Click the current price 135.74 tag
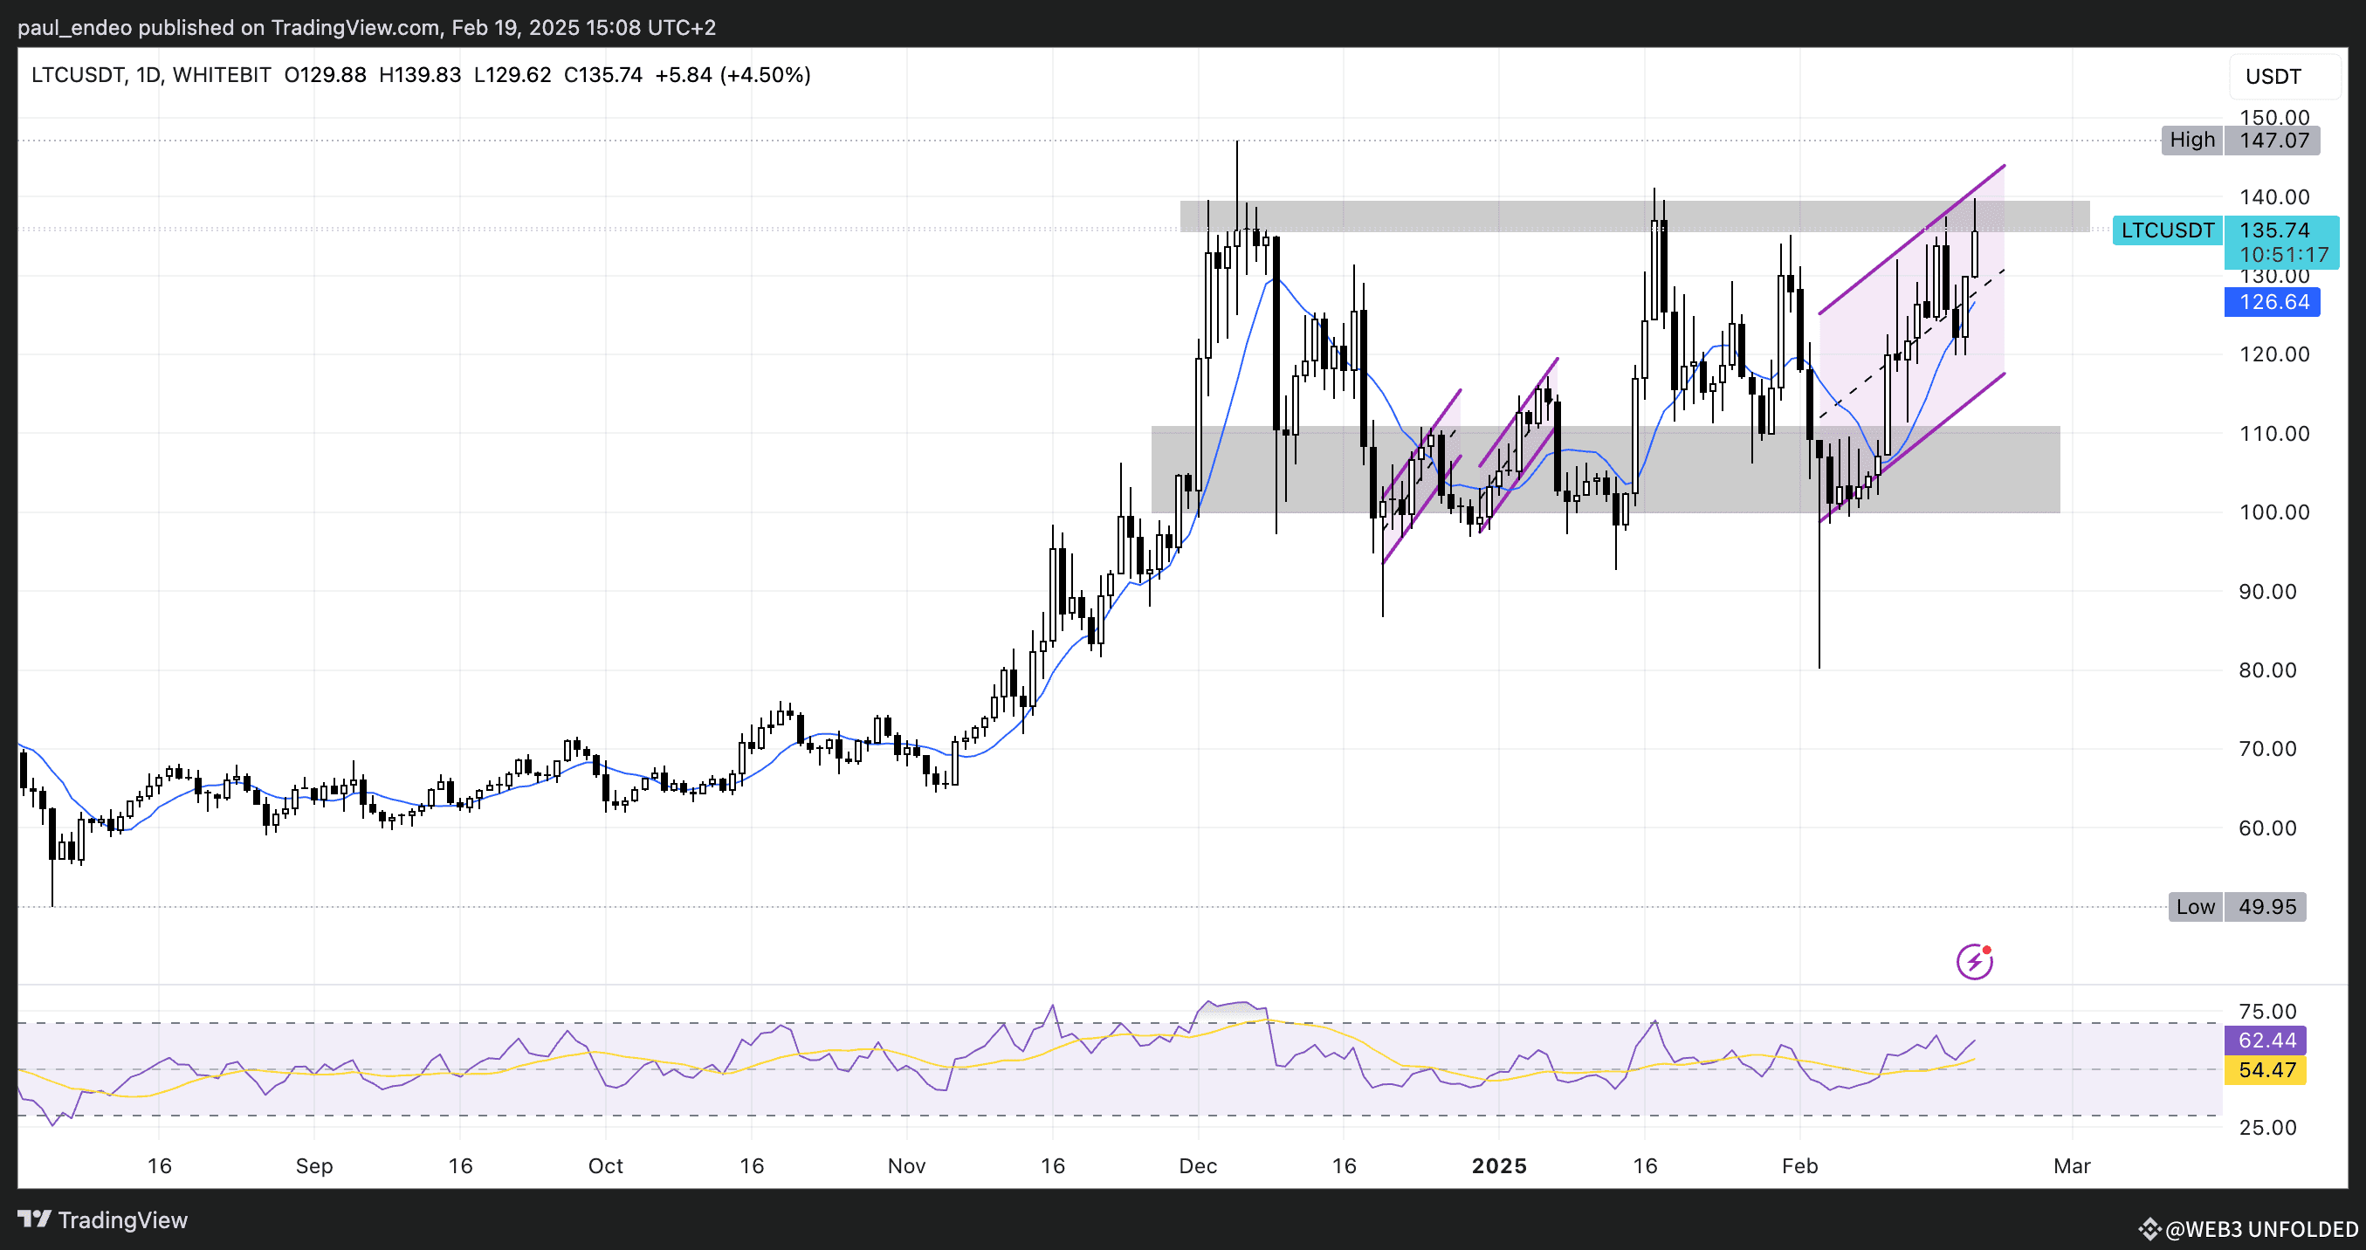The height and width of the screenshot is (1250, 2366). point(2274,230)
